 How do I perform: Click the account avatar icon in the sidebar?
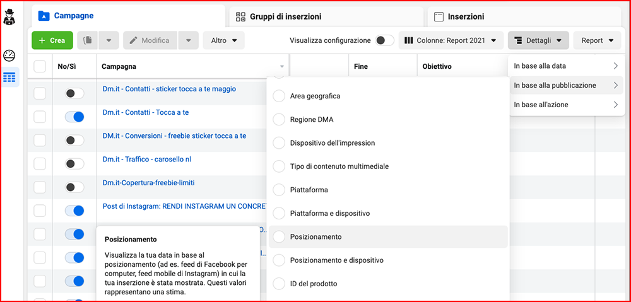coord(9,17)
